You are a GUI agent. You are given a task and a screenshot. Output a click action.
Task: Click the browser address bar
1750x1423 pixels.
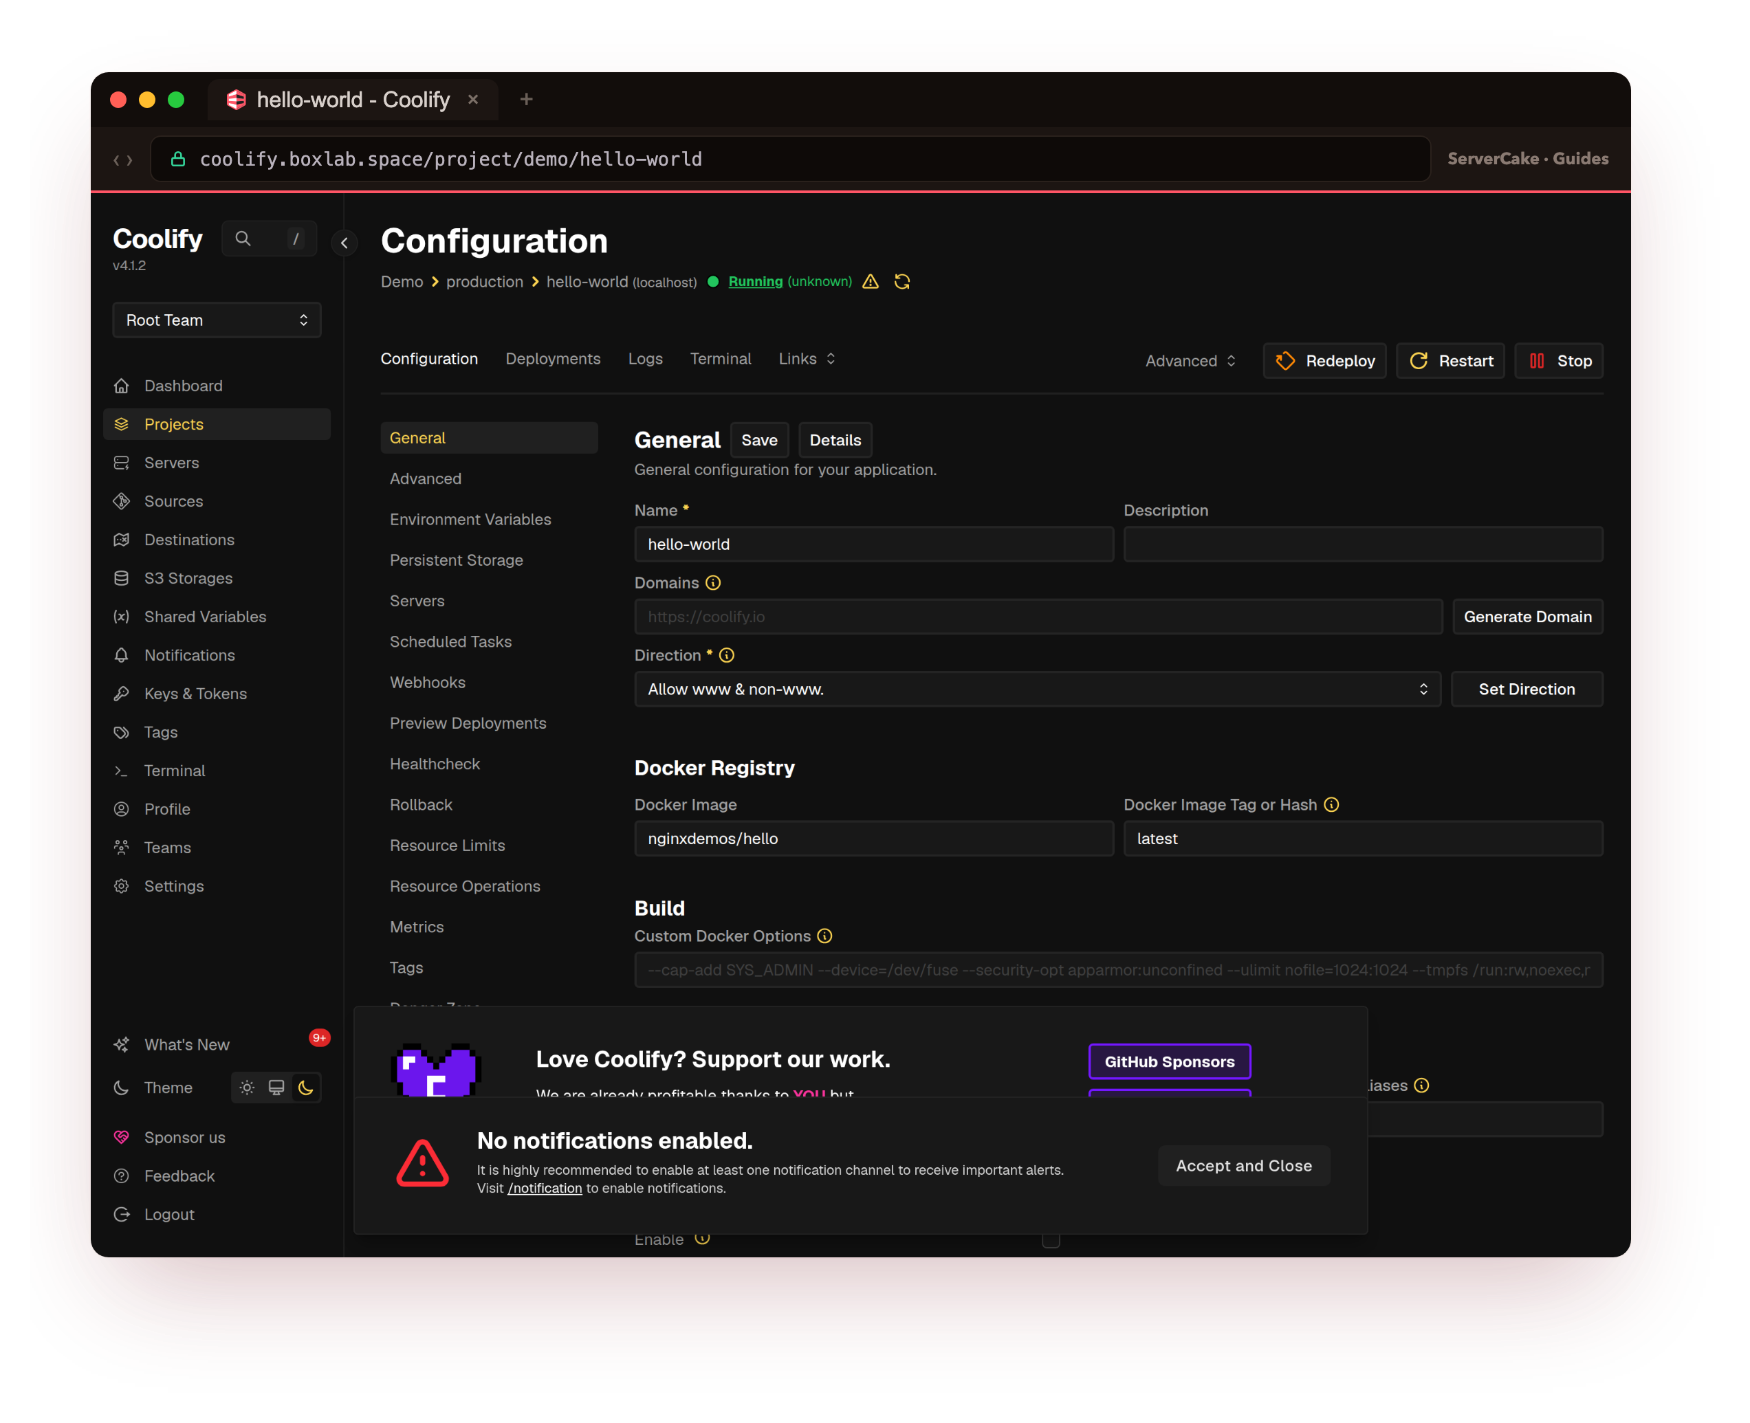click(x=791, y=159)
